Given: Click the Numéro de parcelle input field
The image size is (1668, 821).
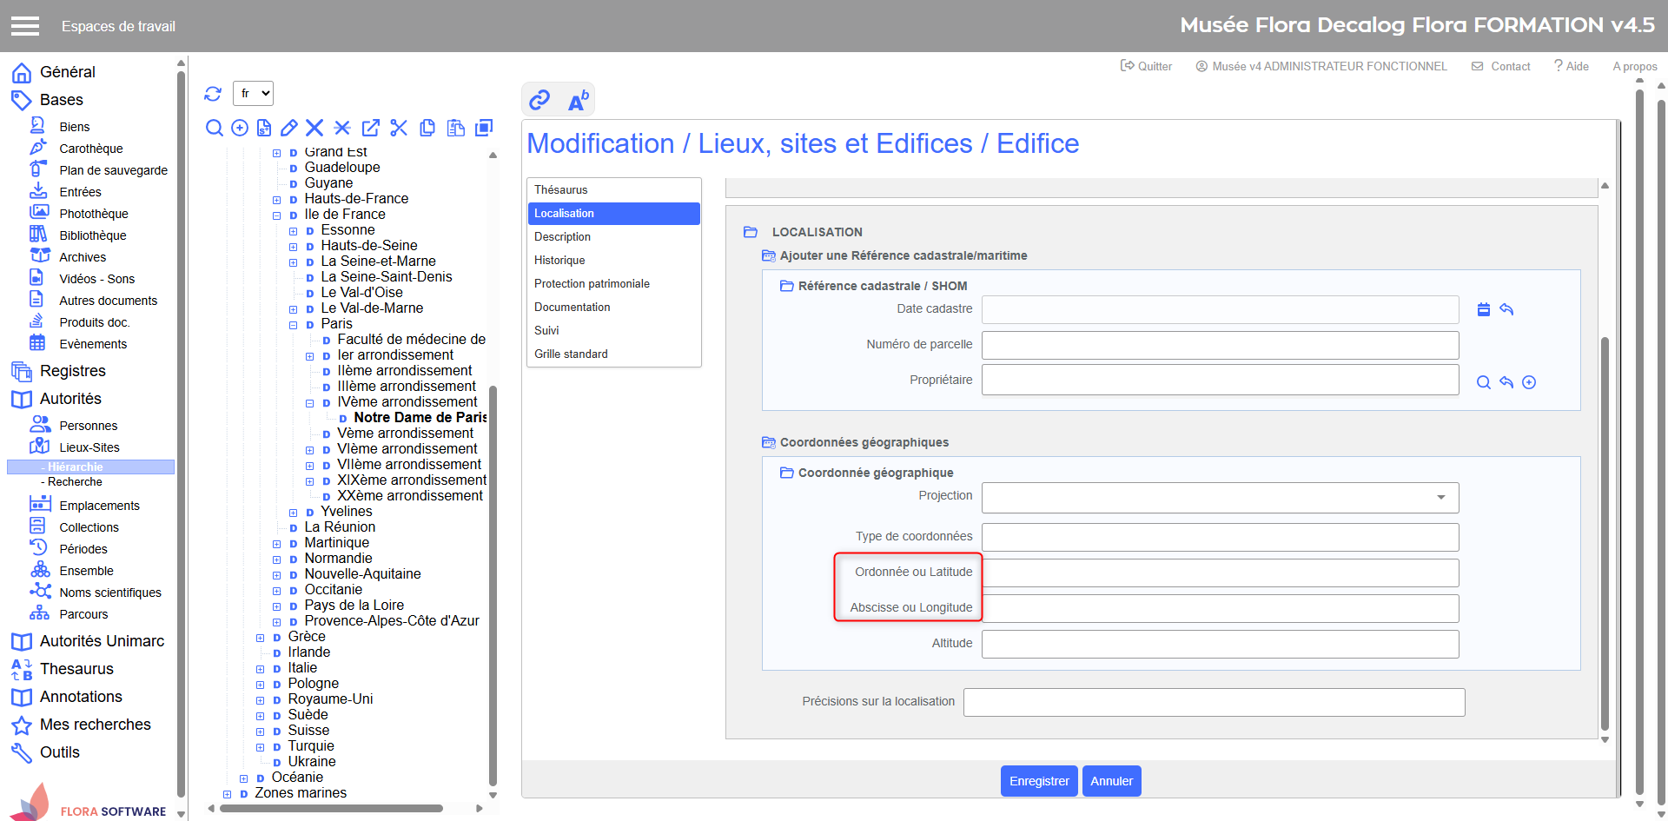Looking at the screenshot, I should [1220, 345].
